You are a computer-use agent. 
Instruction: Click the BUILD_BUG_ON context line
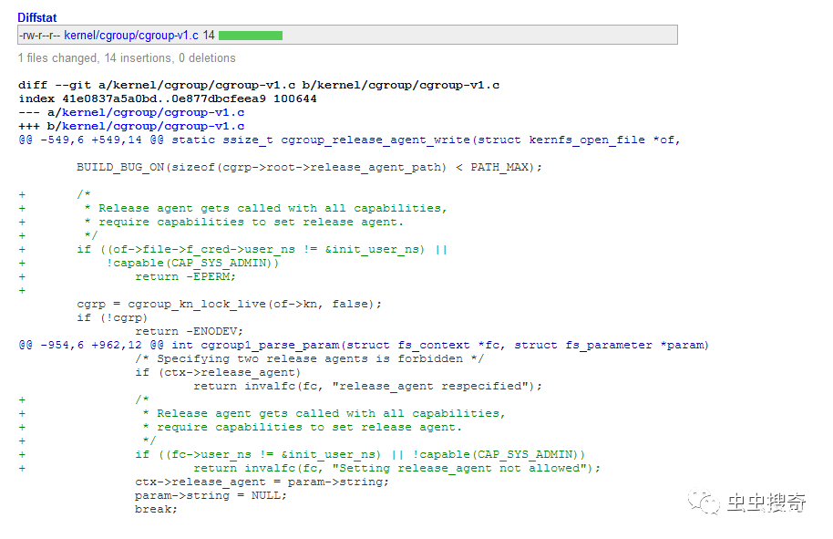(309, 168)
